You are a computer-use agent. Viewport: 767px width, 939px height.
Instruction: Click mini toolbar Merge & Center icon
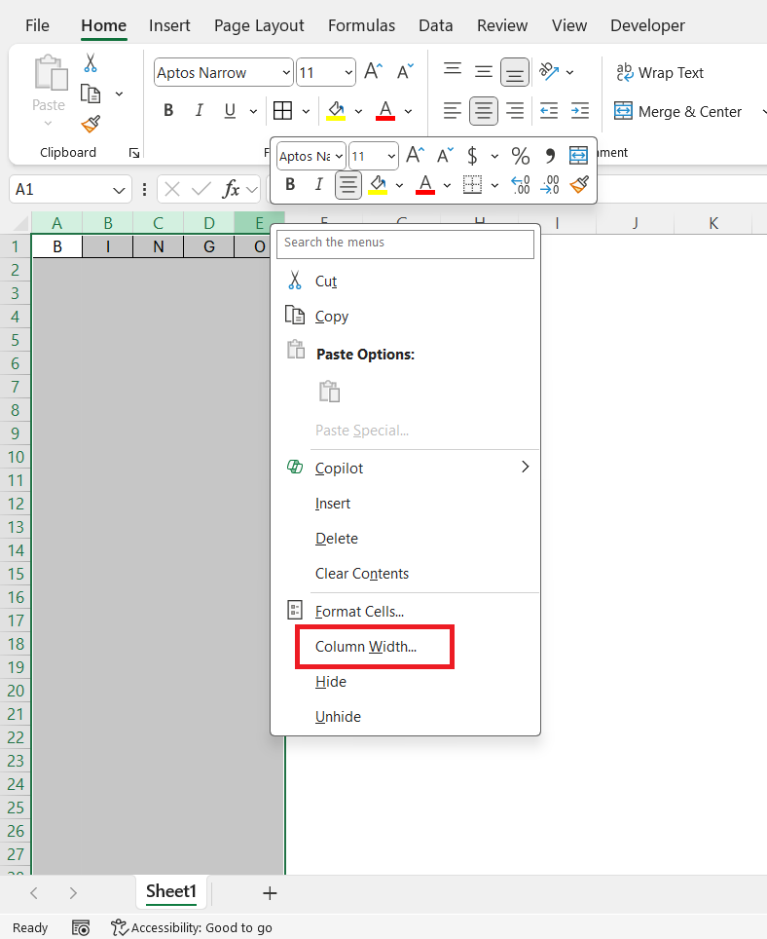pyautogui.click(x=578, y=156)
